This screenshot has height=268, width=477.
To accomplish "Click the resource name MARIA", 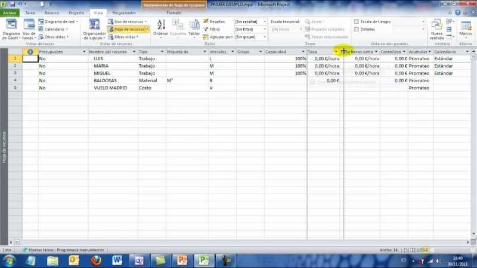I will pos(101,66).
